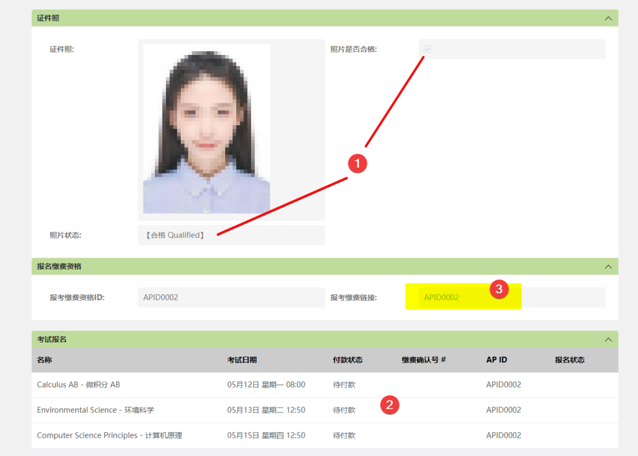Collapse the 考试报名 section chevron
The width and height of the screenshot is (638, 456).
(x=608, y=340)
